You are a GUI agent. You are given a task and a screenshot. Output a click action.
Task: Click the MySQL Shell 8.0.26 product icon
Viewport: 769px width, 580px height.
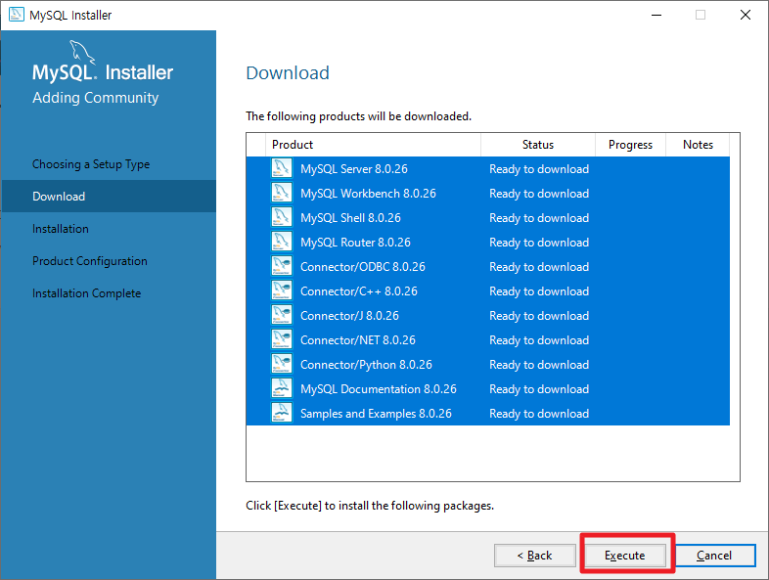[x=282, y=217]
